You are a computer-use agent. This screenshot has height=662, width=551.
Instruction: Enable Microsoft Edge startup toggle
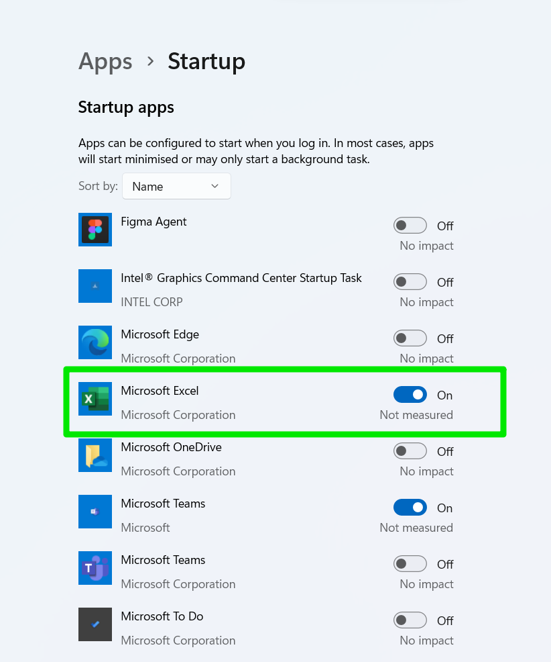410,338
